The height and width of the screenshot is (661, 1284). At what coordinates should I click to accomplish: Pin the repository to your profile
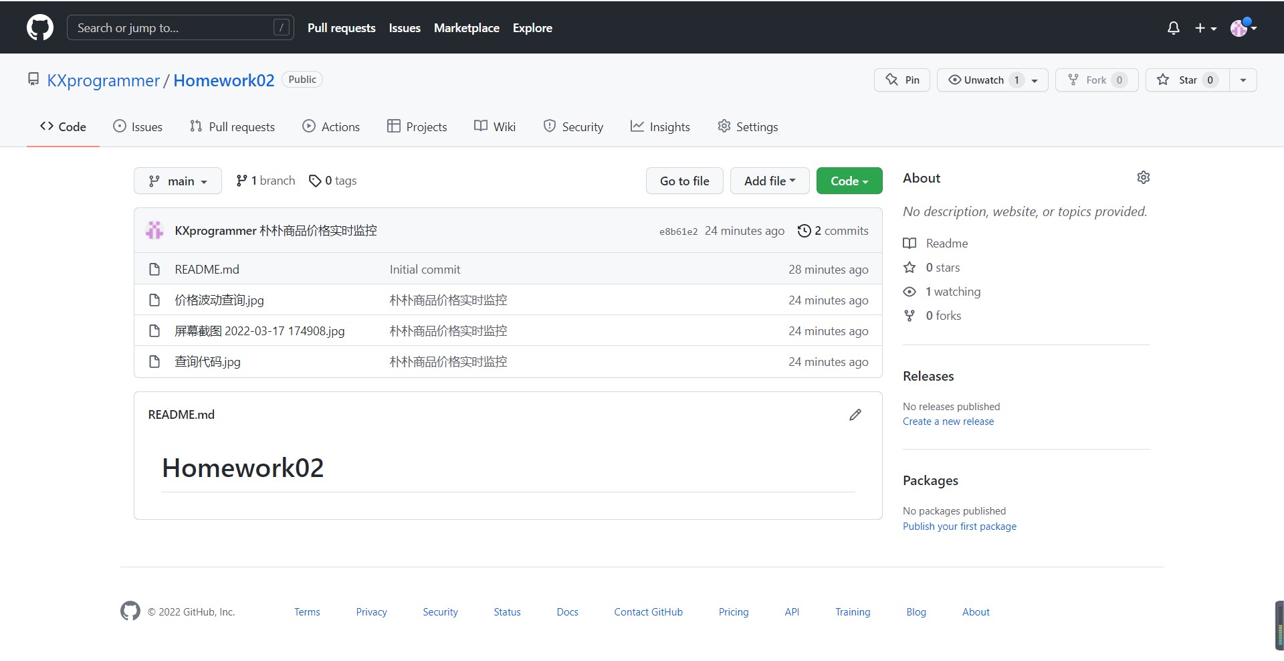pyautogui.click(x=902, y=80)
